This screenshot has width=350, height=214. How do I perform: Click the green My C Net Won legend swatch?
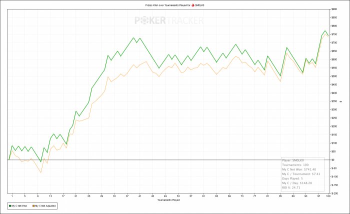pyautogui.click(x=10, y=206)
